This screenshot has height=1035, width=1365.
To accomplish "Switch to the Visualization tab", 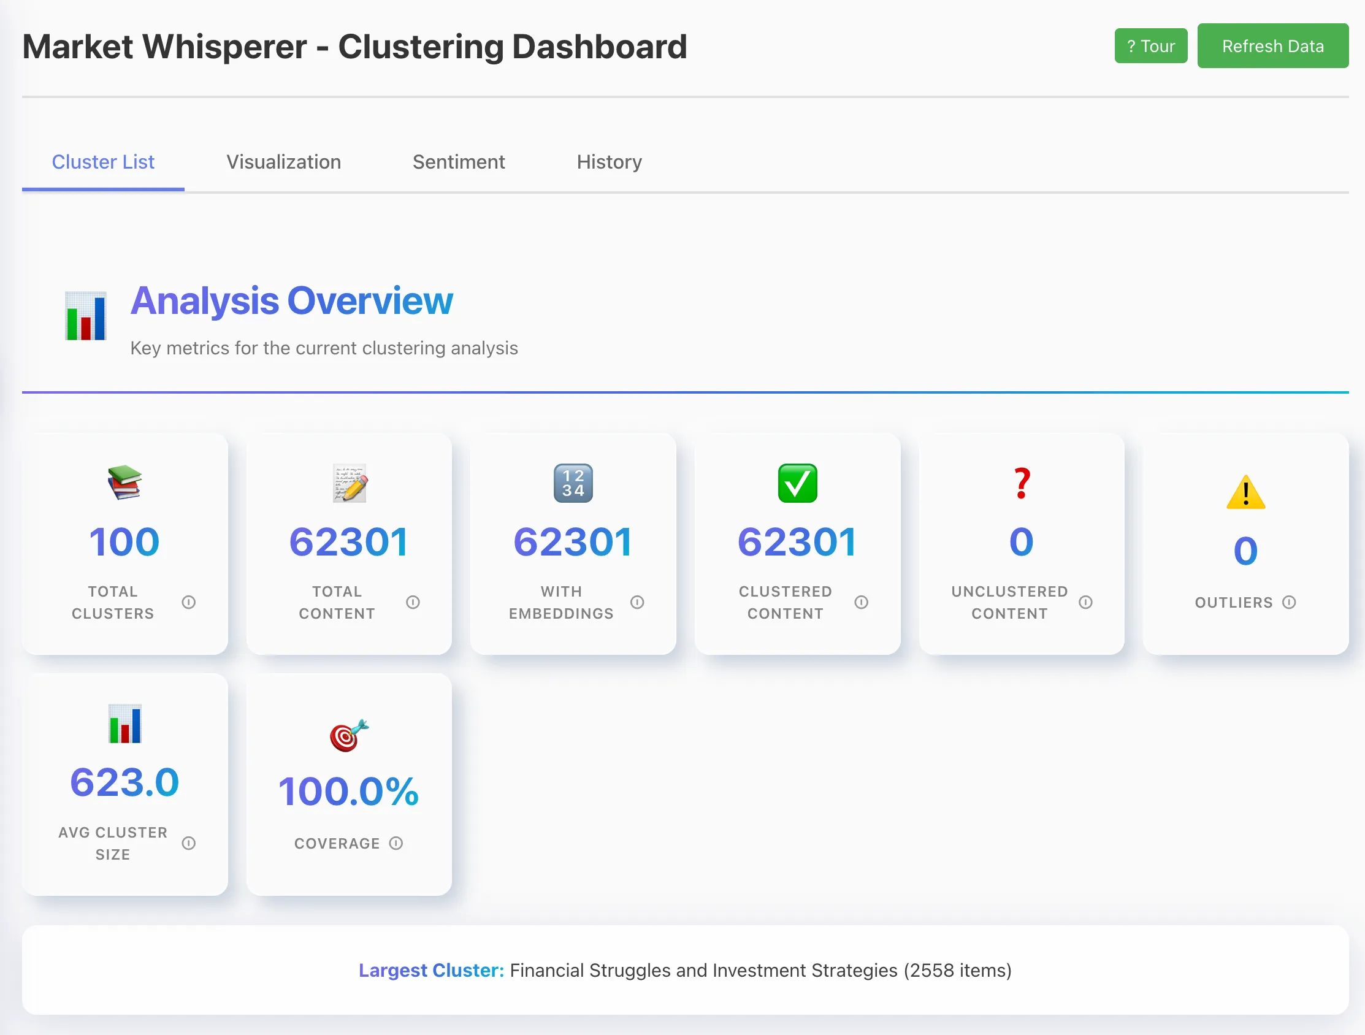I will [x=283, y=162].
